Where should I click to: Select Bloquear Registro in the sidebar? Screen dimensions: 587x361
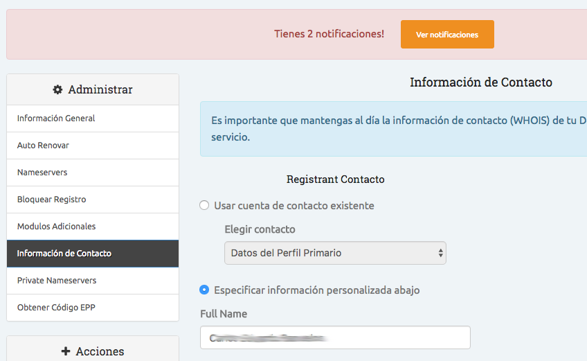51,200
